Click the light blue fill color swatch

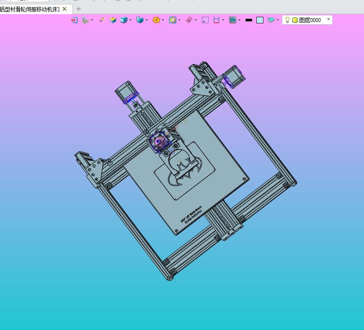260,20
